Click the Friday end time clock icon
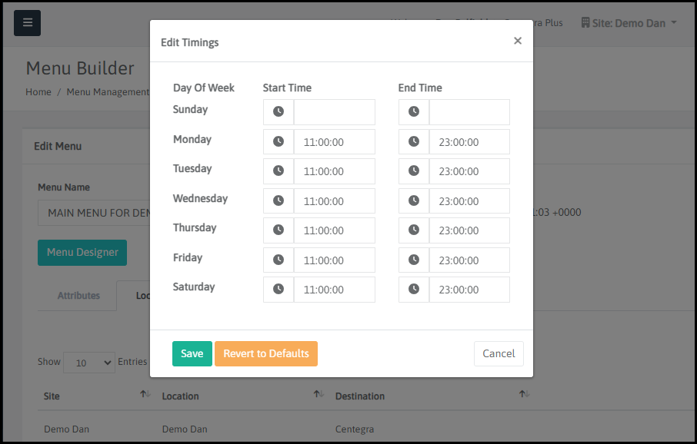The width and height of the screenshot is (697, 444). click(414, 260)
